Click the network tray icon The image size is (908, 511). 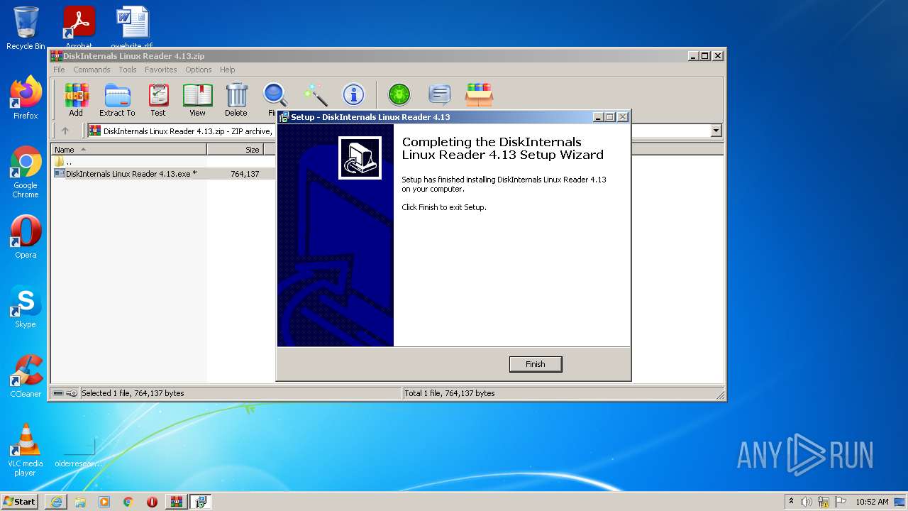pyautogui.click(x=824, y=502)
